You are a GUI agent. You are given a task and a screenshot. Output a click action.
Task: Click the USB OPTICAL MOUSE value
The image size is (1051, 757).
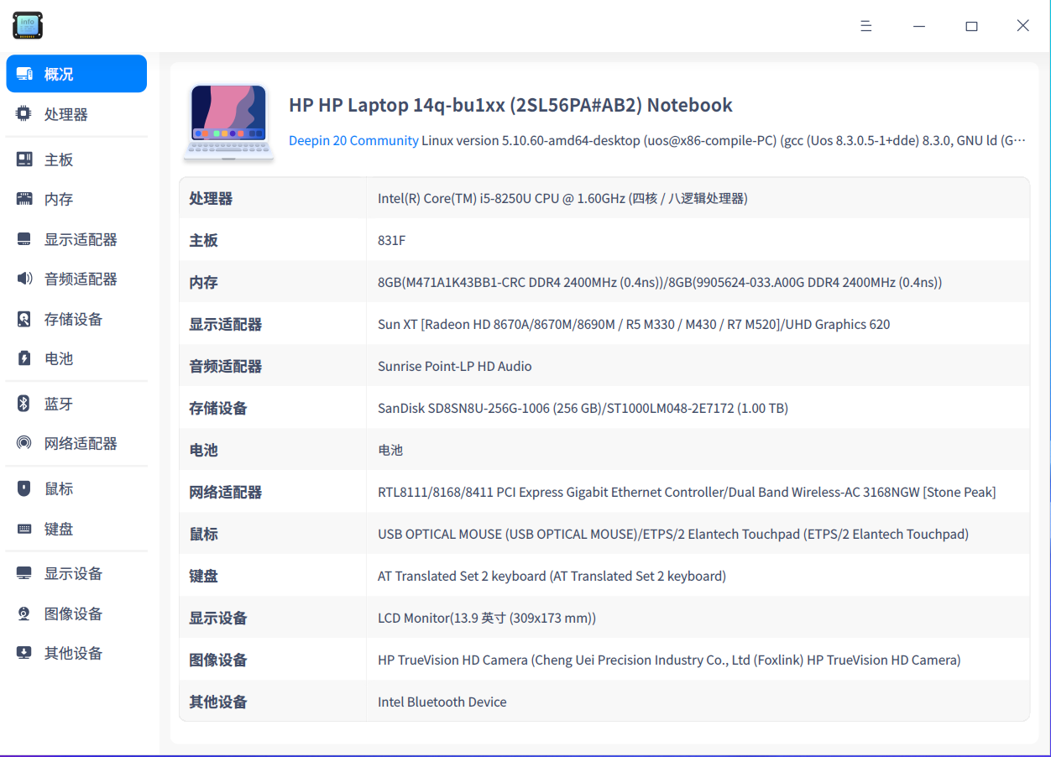[x=673, y=534]
